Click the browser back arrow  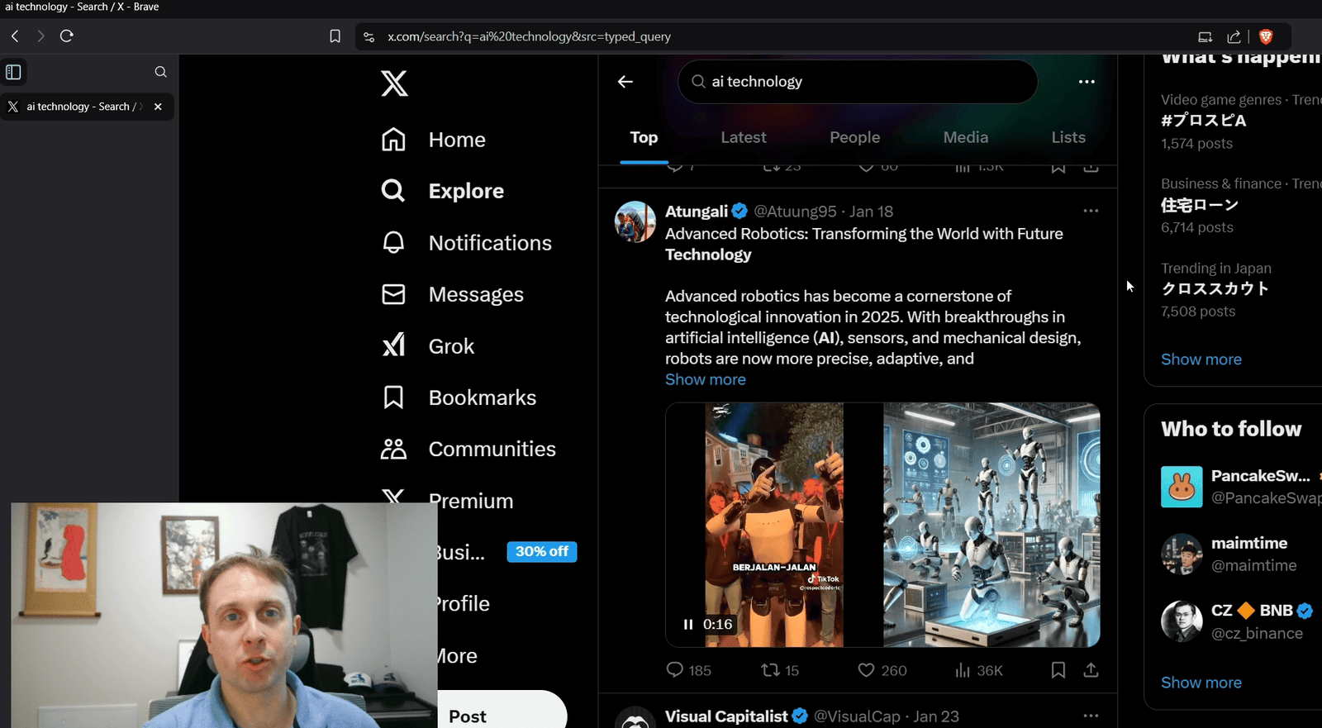[15, 36]
